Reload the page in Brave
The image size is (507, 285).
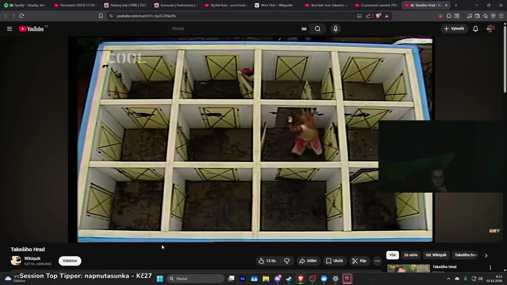[x=21, y=16]
